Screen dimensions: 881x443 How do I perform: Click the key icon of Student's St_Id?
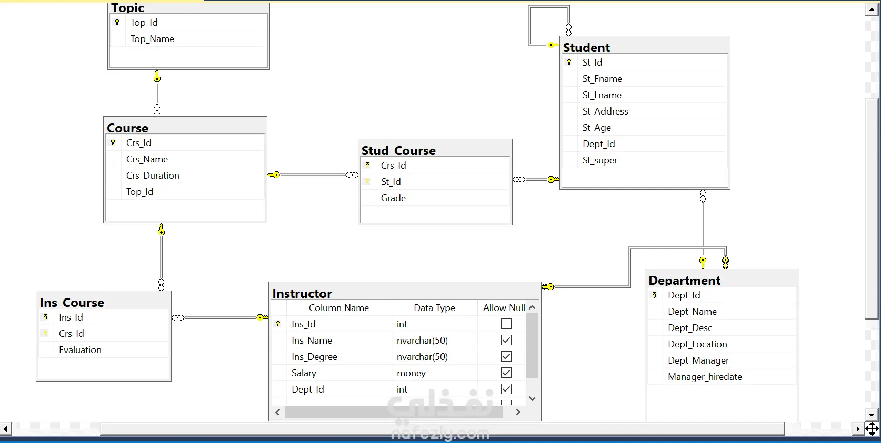569,62
